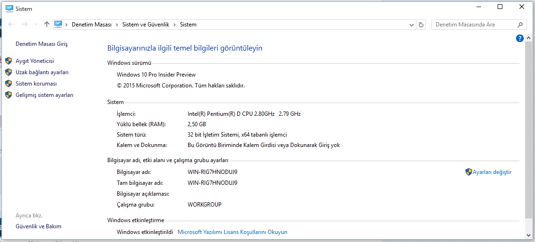Screen dimensions: 535x242
Task: Open the recent locations dropdown arrow
Action: tap(36, 25)
